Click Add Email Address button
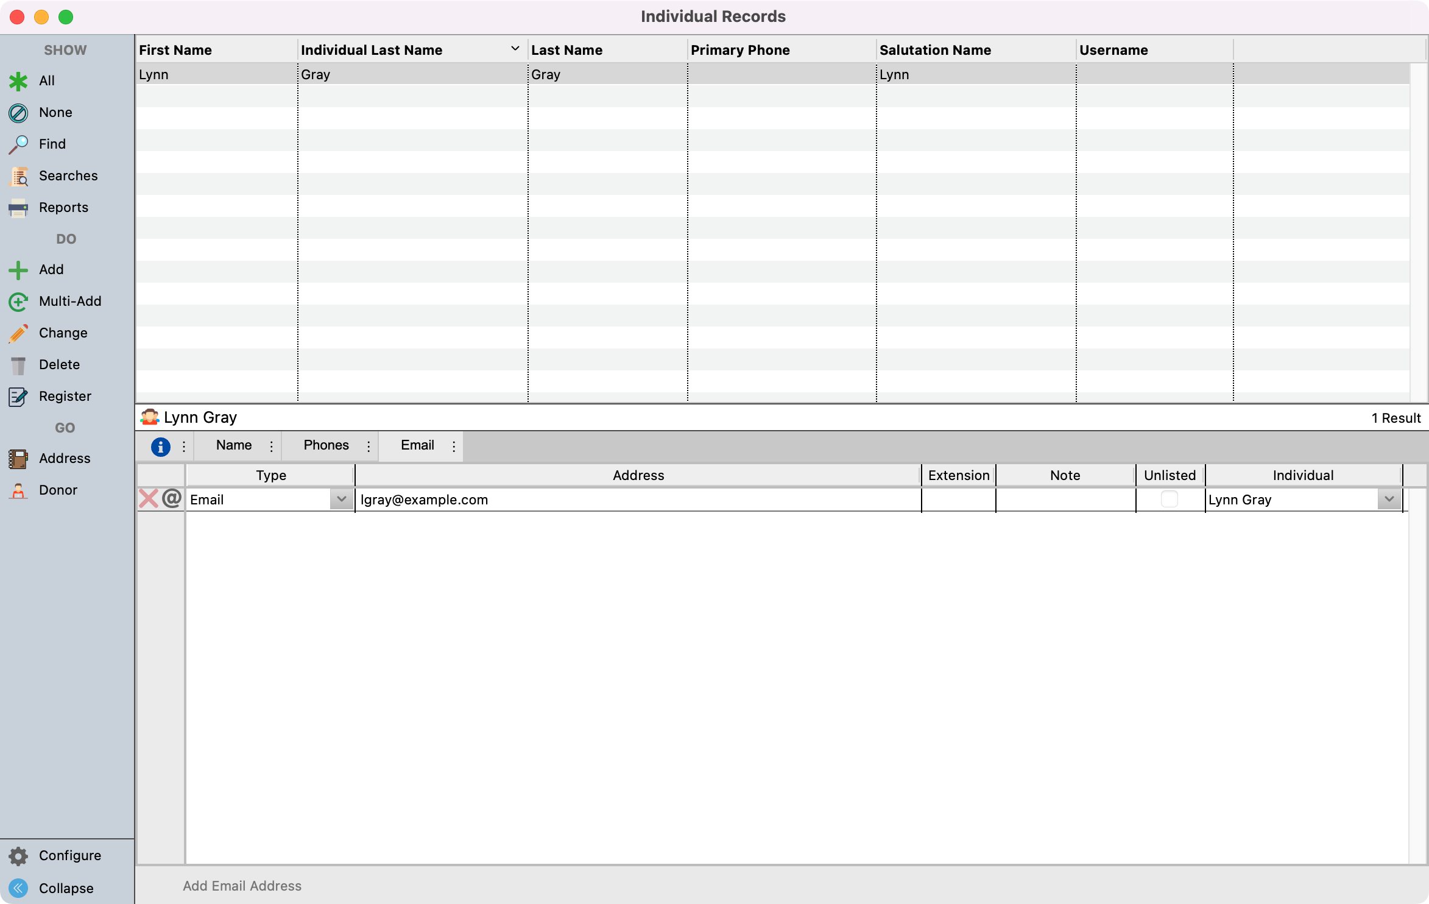This screenshot has width=1429, height=904. click(x=242, y=886)
